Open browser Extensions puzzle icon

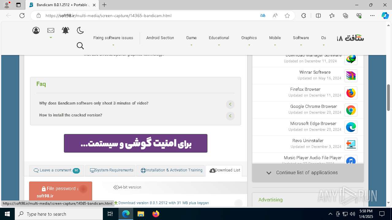(303, 16)
